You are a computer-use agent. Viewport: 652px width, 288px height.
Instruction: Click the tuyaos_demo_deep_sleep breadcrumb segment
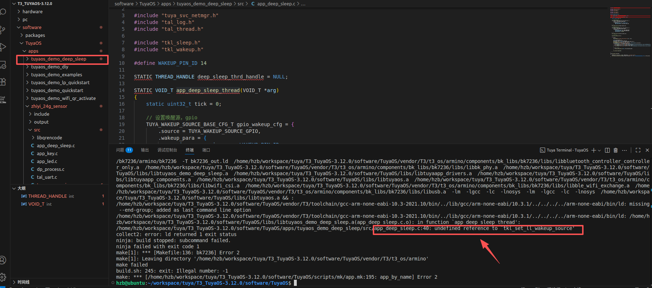point(204,4)
